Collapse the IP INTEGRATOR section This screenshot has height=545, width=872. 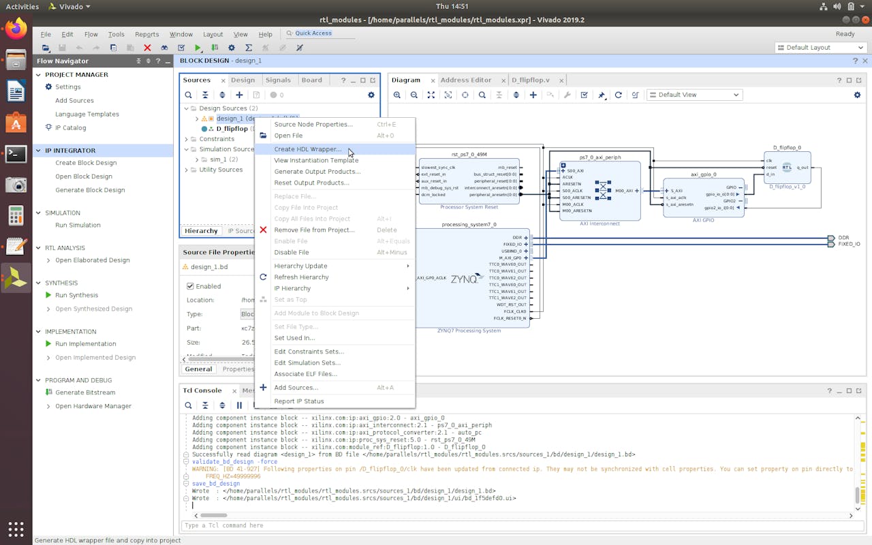point(39,151)
